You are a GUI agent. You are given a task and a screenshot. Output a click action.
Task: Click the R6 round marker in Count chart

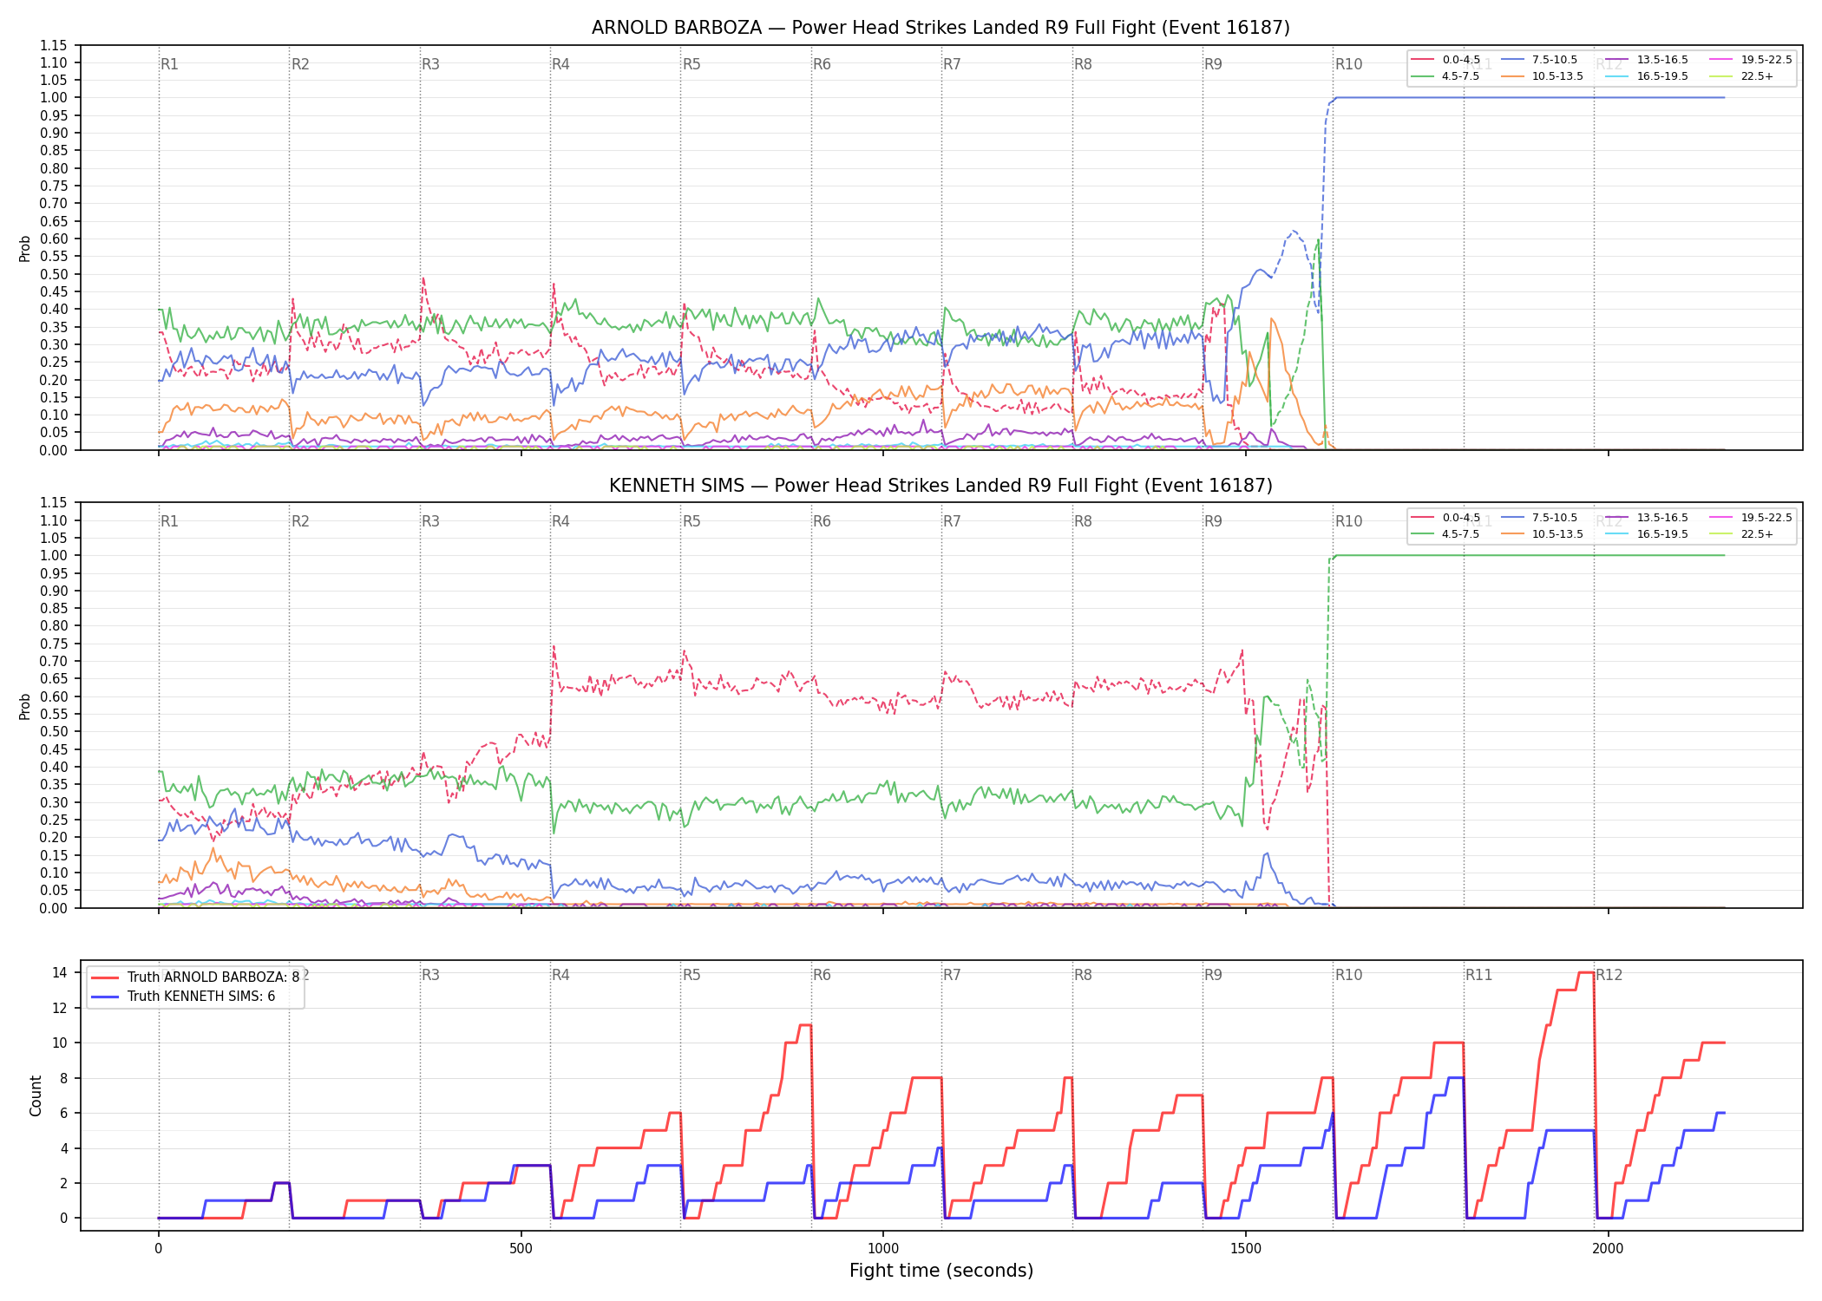point(822,975)
